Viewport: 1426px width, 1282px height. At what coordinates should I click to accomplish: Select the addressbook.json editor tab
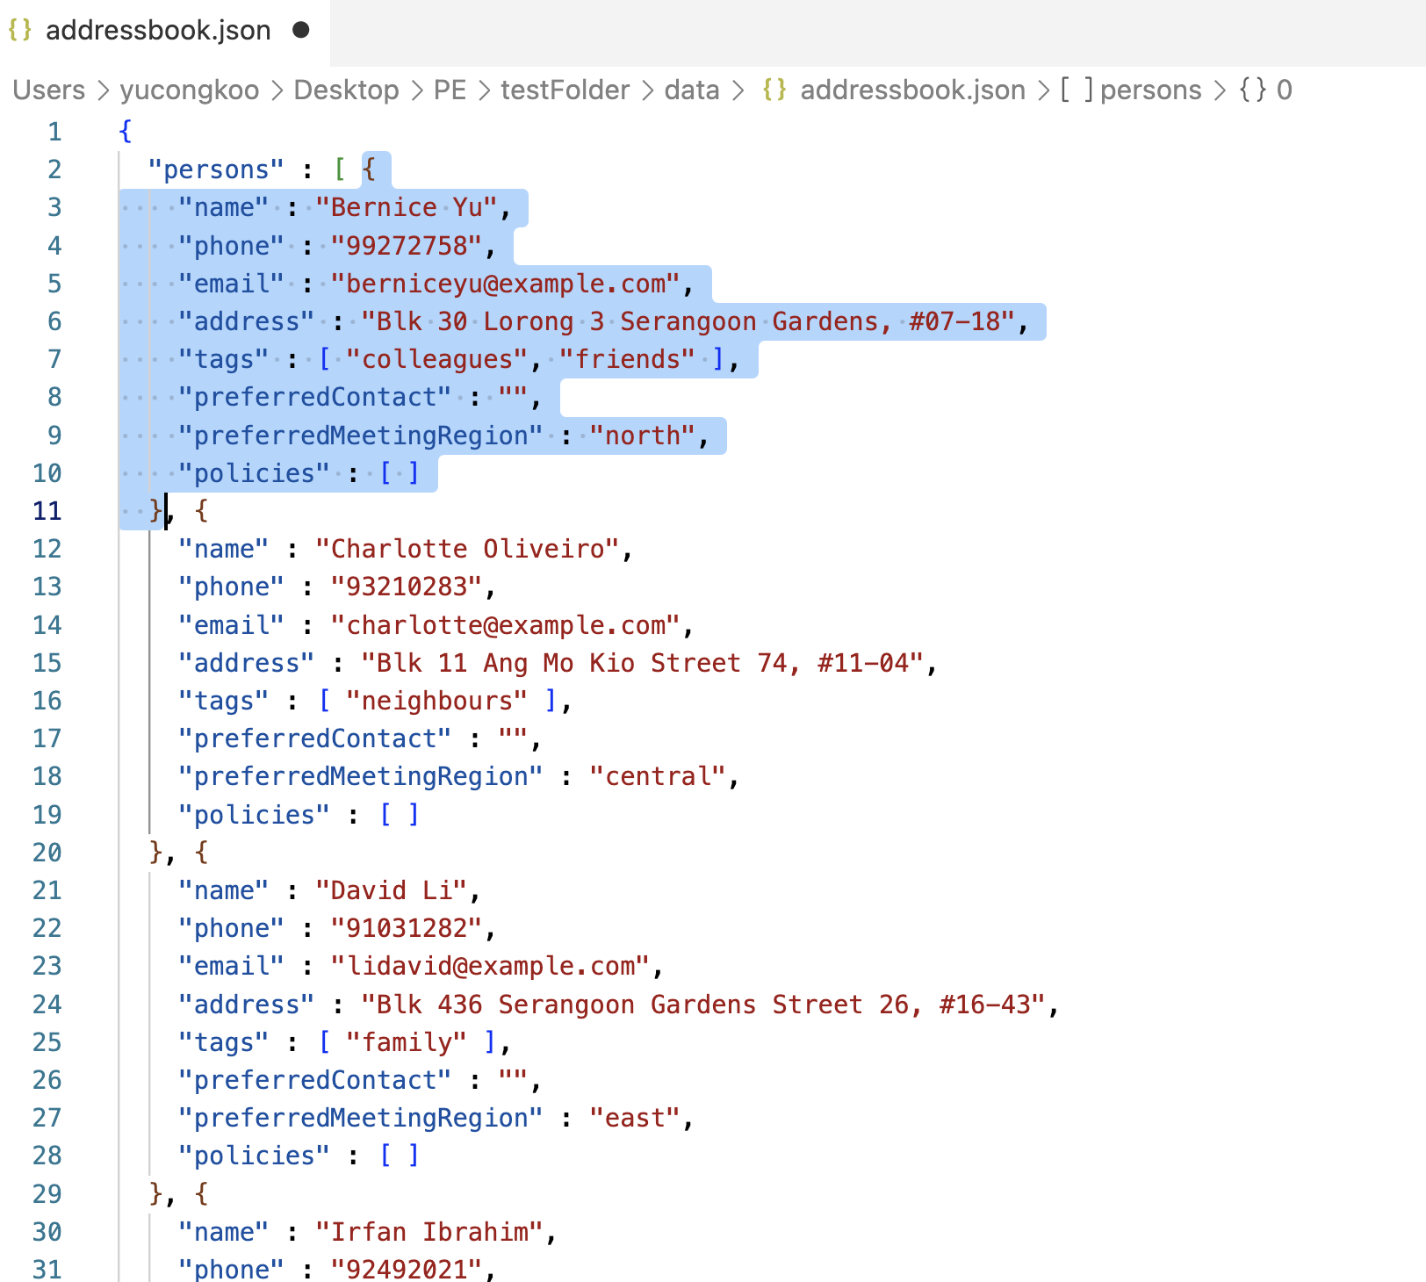point(164,32)
